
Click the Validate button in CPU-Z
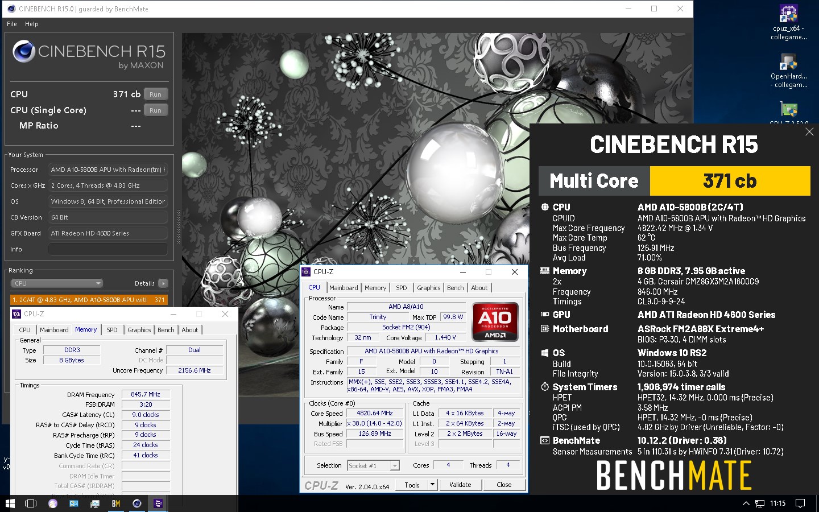coord(460,485)
